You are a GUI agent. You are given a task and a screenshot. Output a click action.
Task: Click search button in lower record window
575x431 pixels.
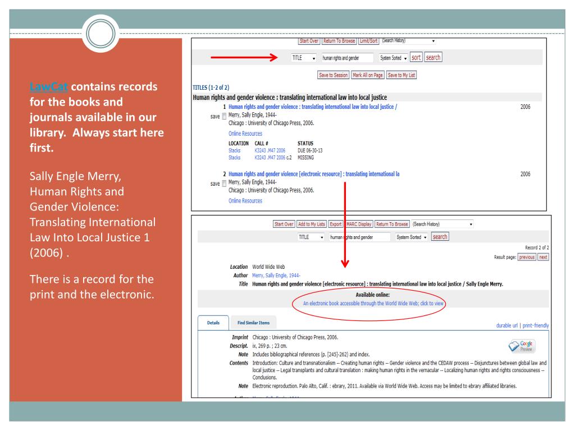click(440, 237)
